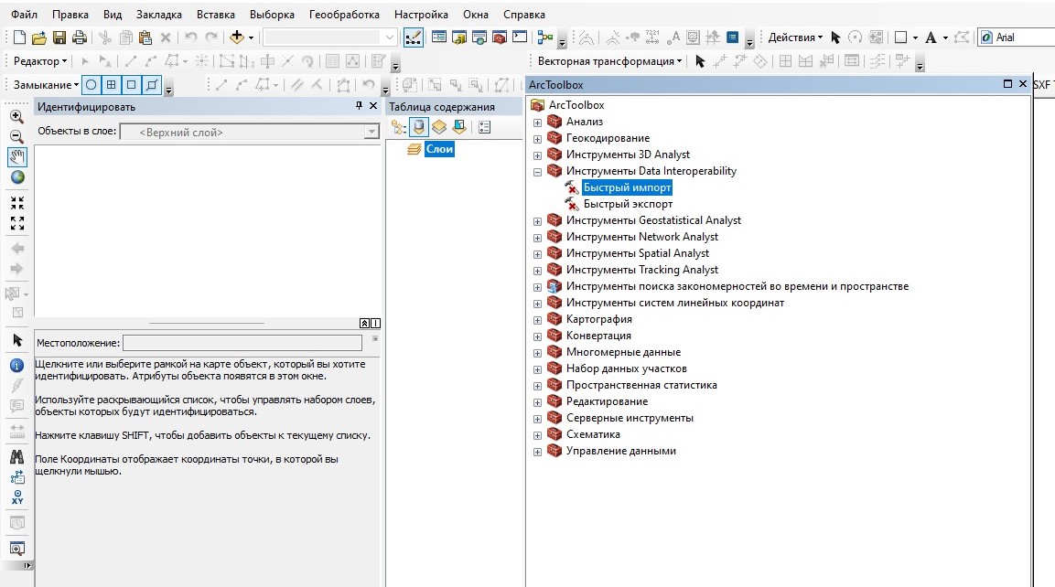
Task: Open the Go To XY tool
Action: [x=16, y=497]
